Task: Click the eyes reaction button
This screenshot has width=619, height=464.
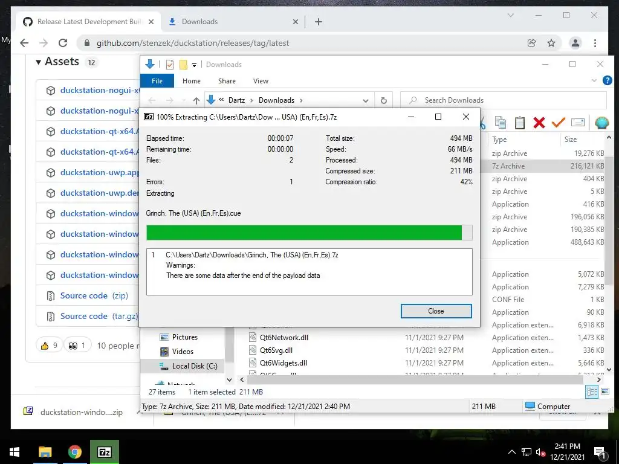Action: point(77,346)
